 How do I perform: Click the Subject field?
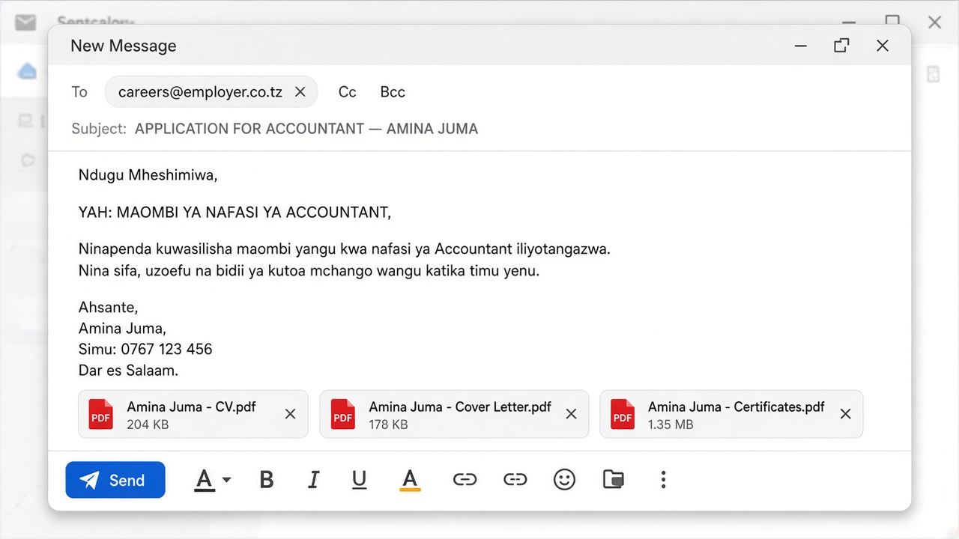click(x=479, y=129)
